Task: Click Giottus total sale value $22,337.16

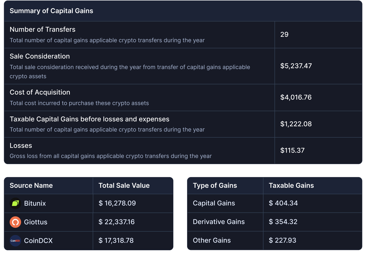Action: pyautogui.click(x=116, y=222)
